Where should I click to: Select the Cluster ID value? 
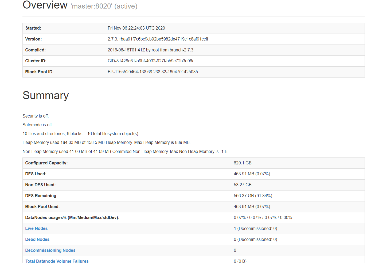(x=151, y=61)
